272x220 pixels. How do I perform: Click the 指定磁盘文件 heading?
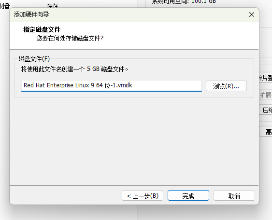[x=42, y=29]
